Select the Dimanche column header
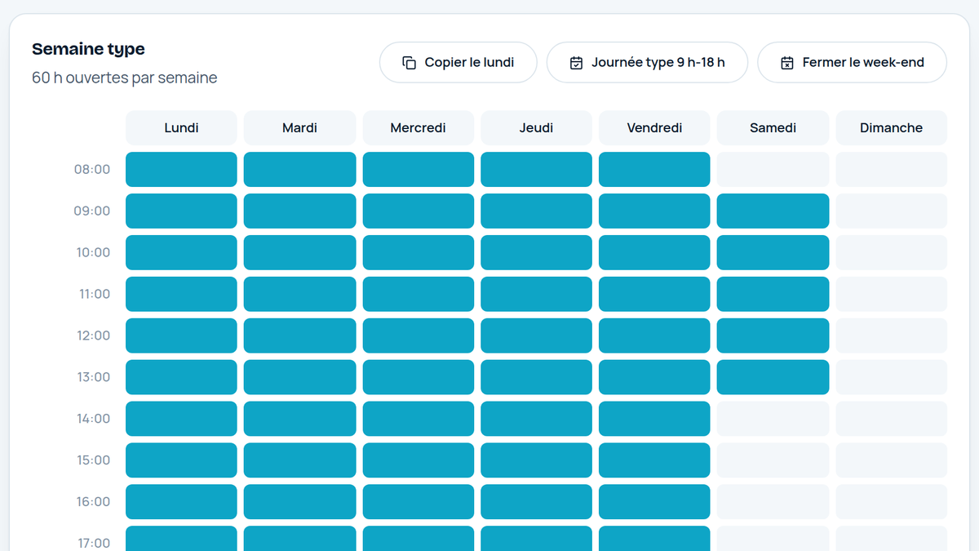This screenshot has height=551, width=979. click(x=891, y=127)
